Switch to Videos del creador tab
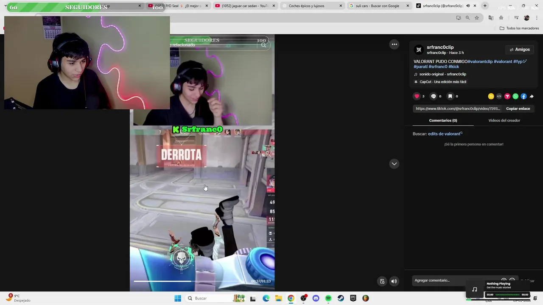The image size is (543, 305). click(504, 120)
